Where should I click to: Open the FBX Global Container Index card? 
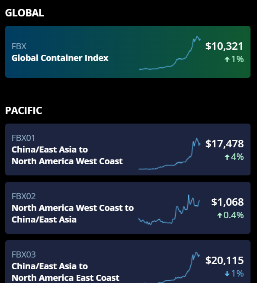(128, 52)
